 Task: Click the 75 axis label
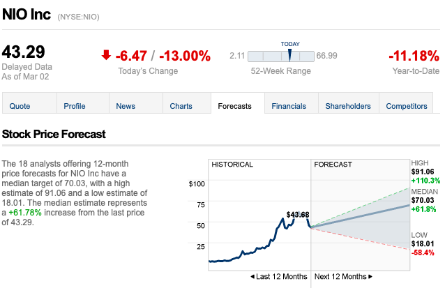[201, 204]
